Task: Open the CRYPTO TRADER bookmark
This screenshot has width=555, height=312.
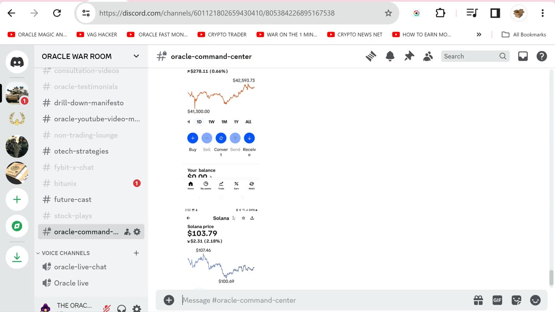Action: click(222, 35)
